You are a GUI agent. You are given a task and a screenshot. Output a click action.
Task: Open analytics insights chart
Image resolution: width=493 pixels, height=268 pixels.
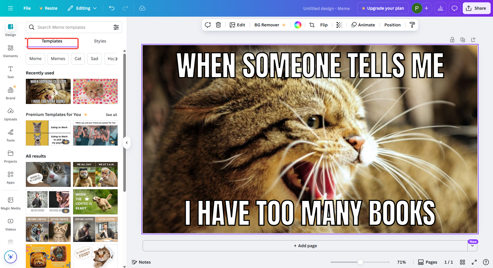click(x=440, y=8)
